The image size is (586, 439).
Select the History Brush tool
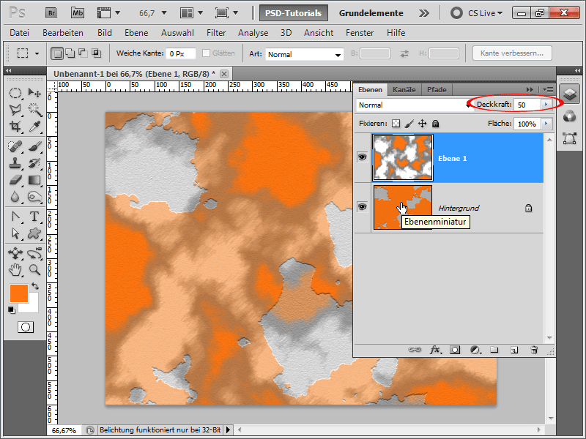tap(34, 163)
